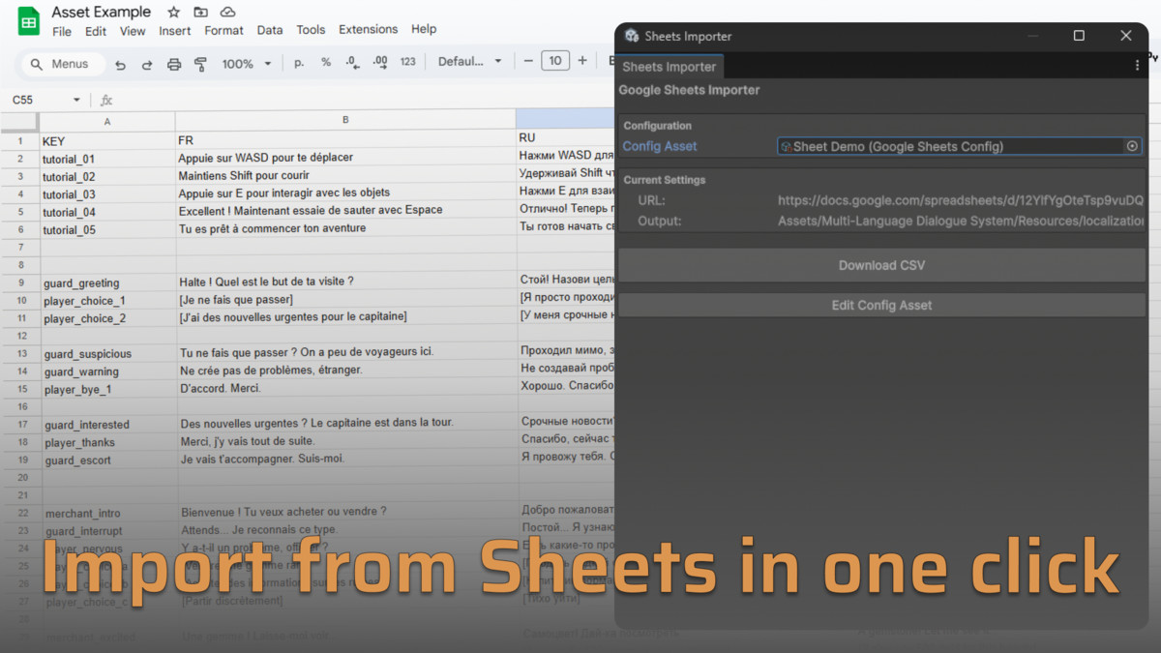Image resolution: width=1161 pixels, height=653 pixels.
Task: Star the Asset Example document
Action: pos(173,13)
